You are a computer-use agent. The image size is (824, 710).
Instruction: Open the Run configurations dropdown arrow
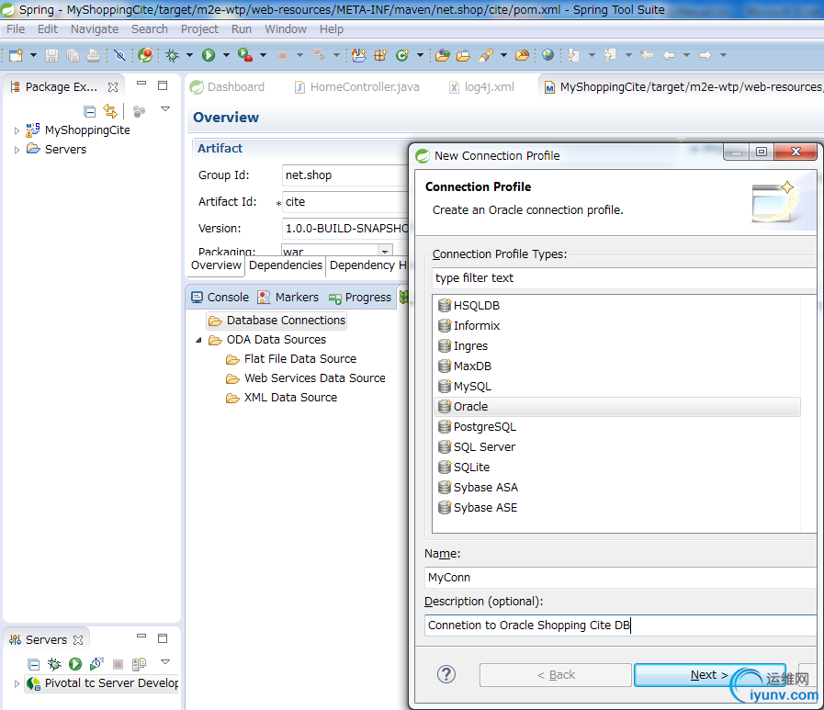point(227,55)
